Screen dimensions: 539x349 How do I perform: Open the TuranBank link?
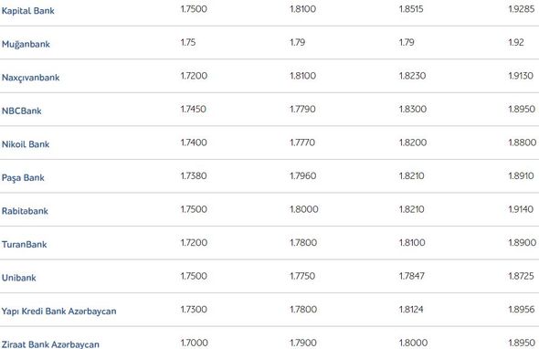[24, 244]
